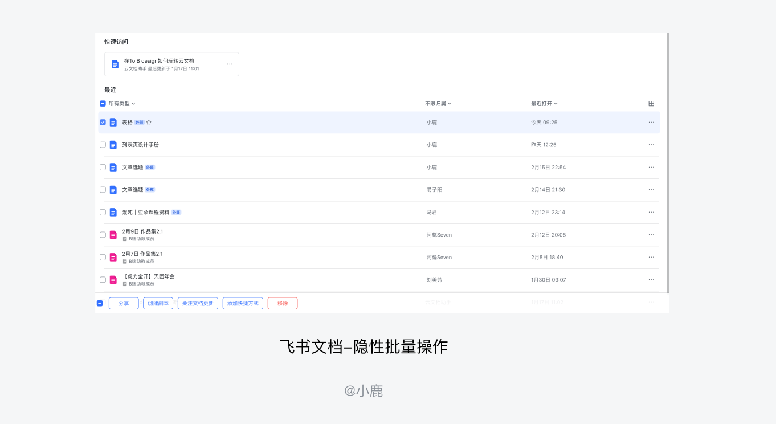Open the 表格 document by its title
The width and height of the screenshot is (776, 424).
127,123
